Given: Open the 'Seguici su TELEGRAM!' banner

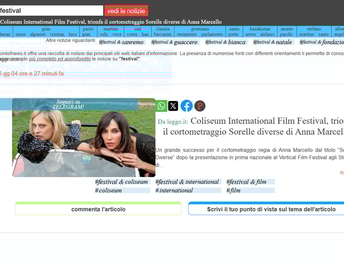Looking at the screenshot, I should coord(69,104).
